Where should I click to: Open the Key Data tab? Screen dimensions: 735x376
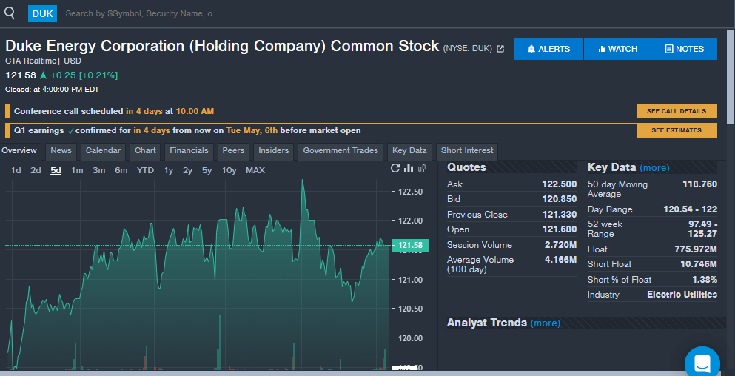409,150
